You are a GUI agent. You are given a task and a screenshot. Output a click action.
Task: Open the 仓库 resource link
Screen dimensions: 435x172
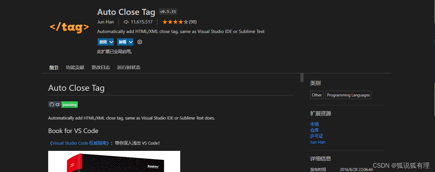click(x=315, y=130)
